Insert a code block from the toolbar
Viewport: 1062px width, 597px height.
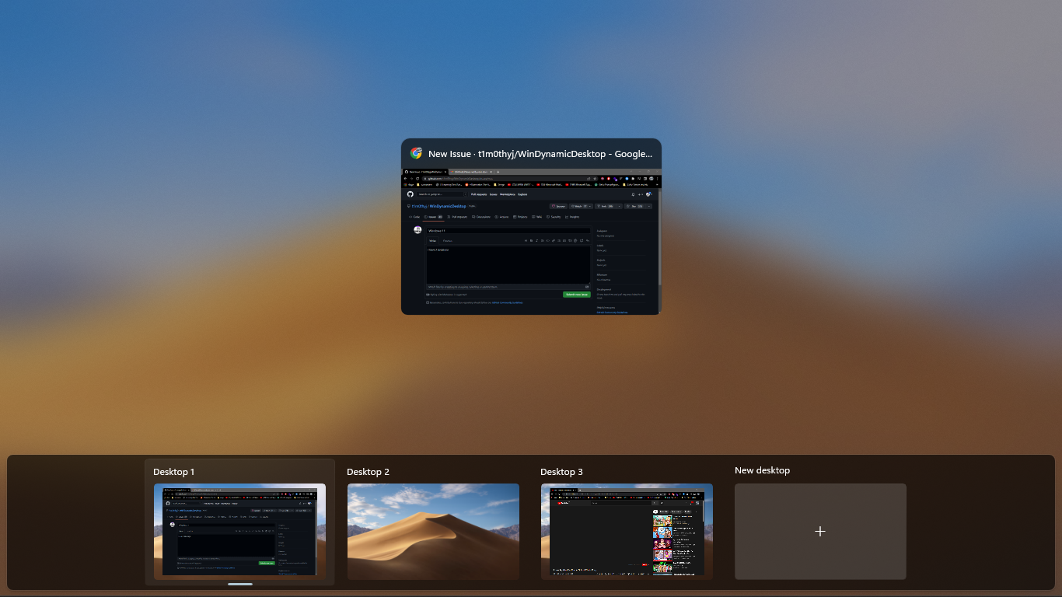tap(548, 241)
